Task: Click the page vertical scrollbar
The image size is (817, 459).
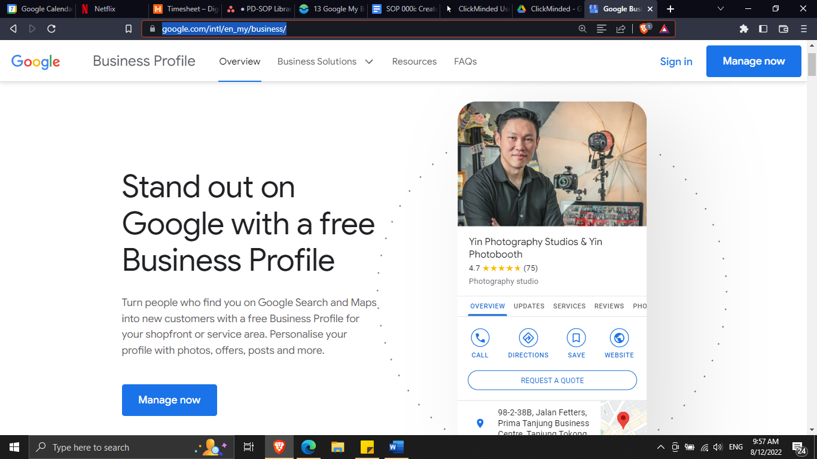Action: click(812, 65)
